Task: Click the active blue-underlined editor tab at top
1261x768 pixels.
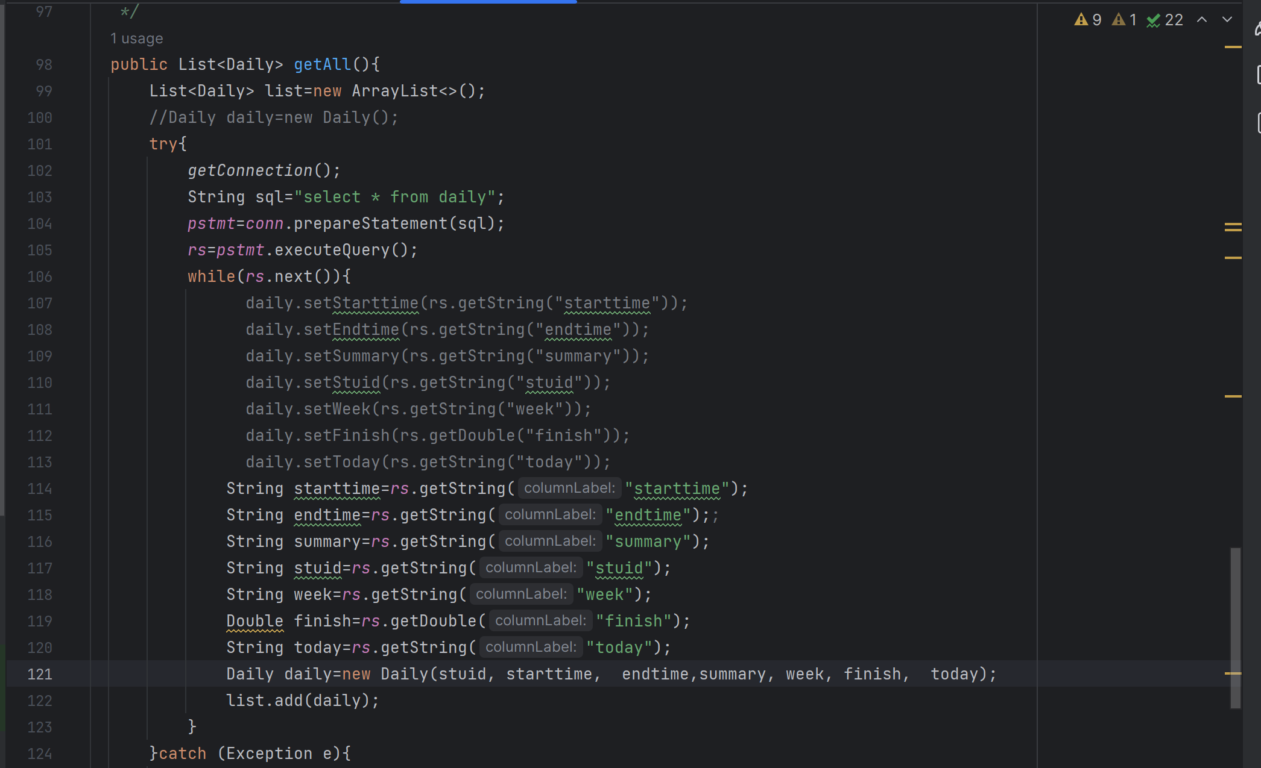Action: coord(488,2)
